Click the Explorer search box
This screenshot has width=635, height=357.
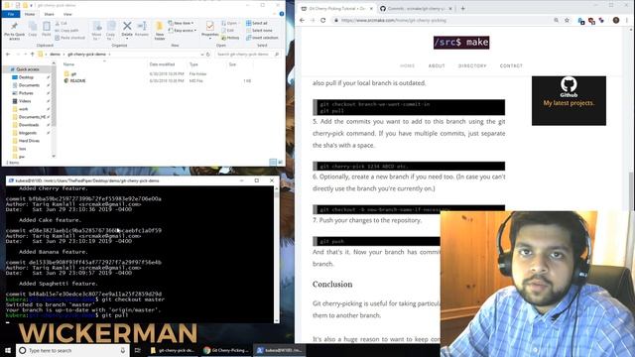pos(247,54)
